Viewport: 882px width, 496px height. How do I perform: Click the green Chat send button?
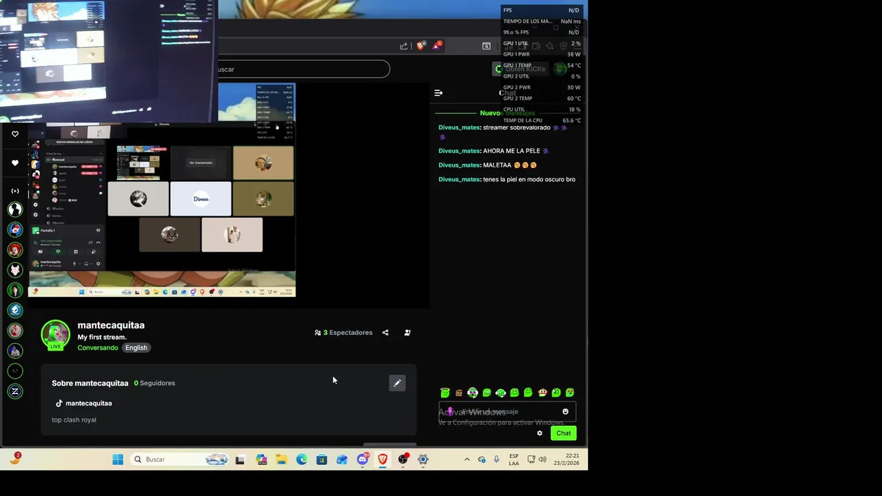564,433
